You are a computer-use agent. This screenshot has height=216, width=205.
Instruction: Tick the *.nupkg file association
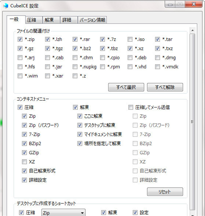pyautogui.click(x=75, y=67)
